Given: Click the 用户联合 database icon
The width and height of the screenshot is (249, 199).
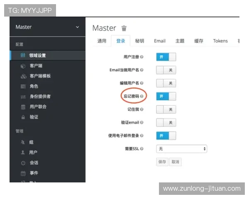Looking at the screenshot, I should (23, 107).
